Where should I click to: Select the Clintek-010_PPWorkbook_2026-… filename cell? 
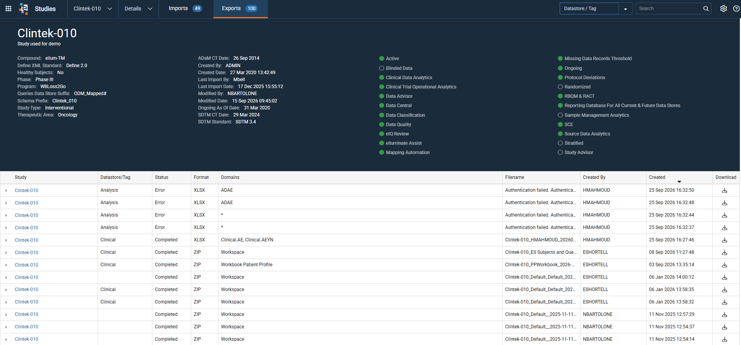click(541, 265)
